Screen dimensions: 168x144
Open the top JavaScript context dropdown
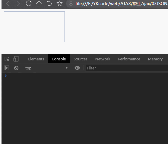click(x=47, y=68)
